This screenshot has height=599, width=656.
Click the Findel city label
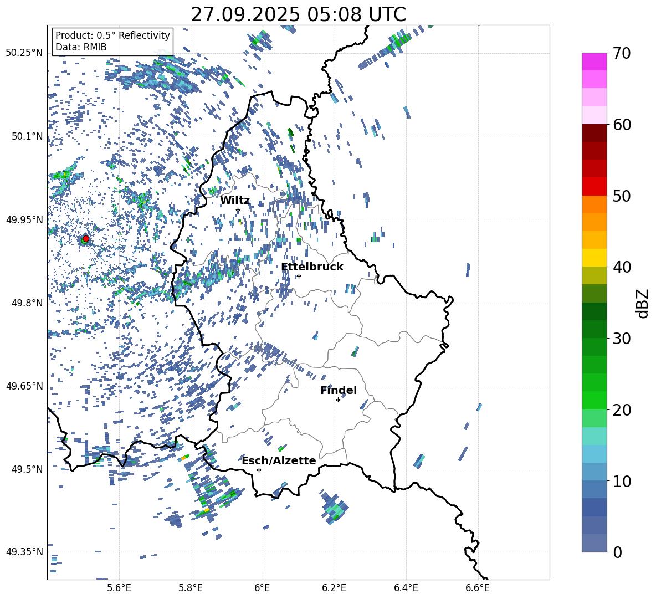[339, 391]
